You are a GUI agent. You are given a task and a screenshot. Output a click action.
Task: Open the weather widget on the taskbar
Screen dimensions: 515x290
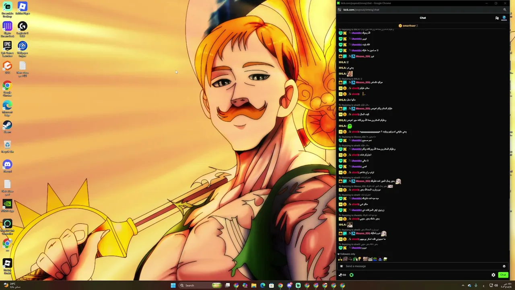pyautogui.click(x=11, y=286)
